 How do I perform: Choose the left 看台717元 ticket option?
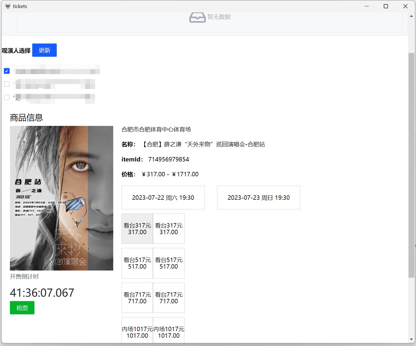137,298
